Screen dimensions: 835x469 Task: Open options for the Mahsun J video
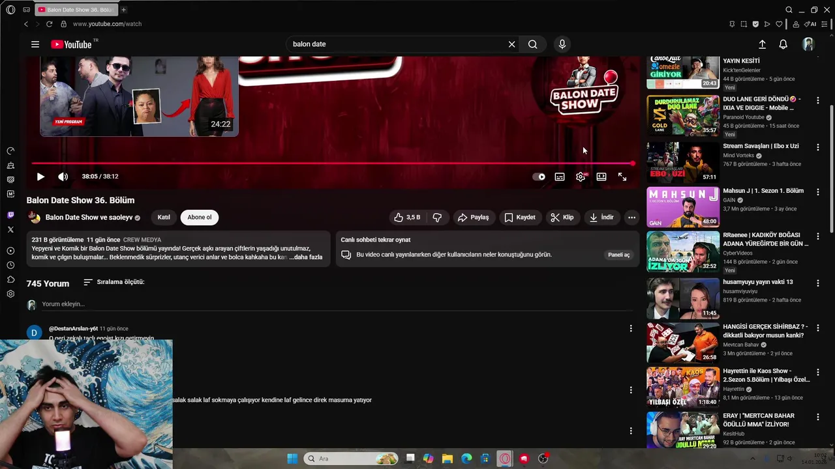[818, 192]
